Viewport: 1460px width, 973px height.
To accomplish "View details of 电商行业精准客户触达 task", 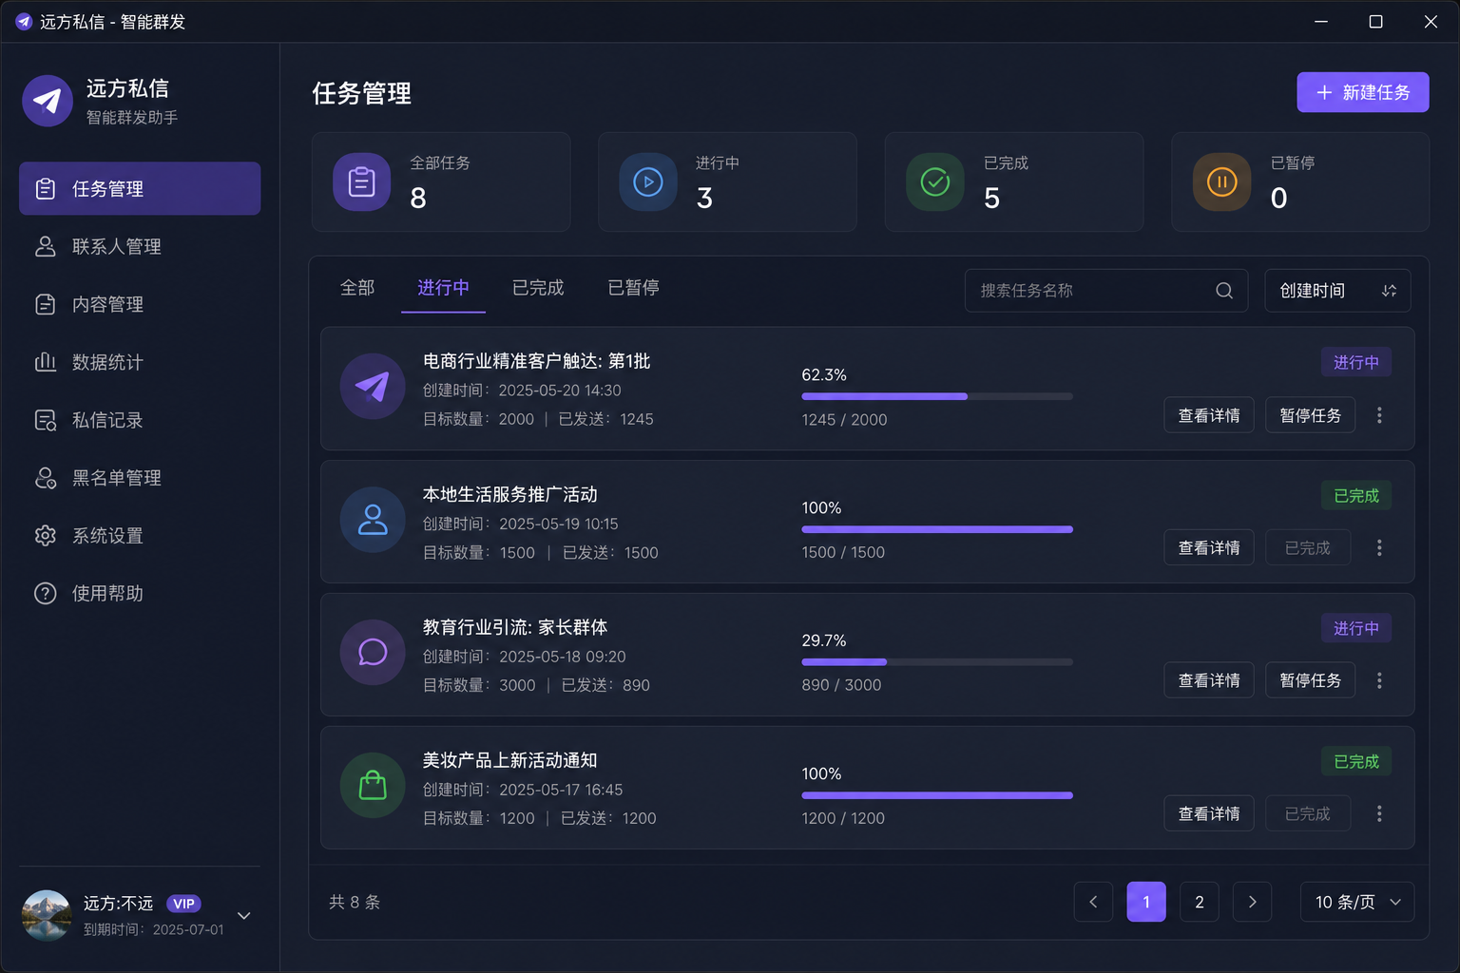I will (1209, 415).
